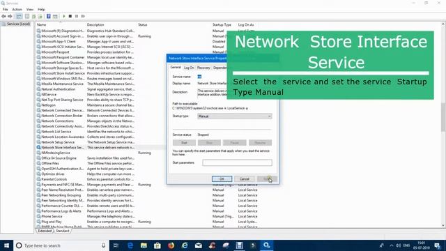The image size is (446, 251).
Task: Click OK in the properties dialog
Action: (x=222, y=178)
